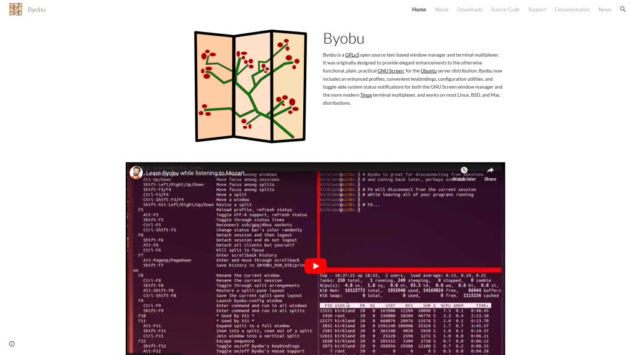
Task: Open the Documentation page
Action: 572,9
